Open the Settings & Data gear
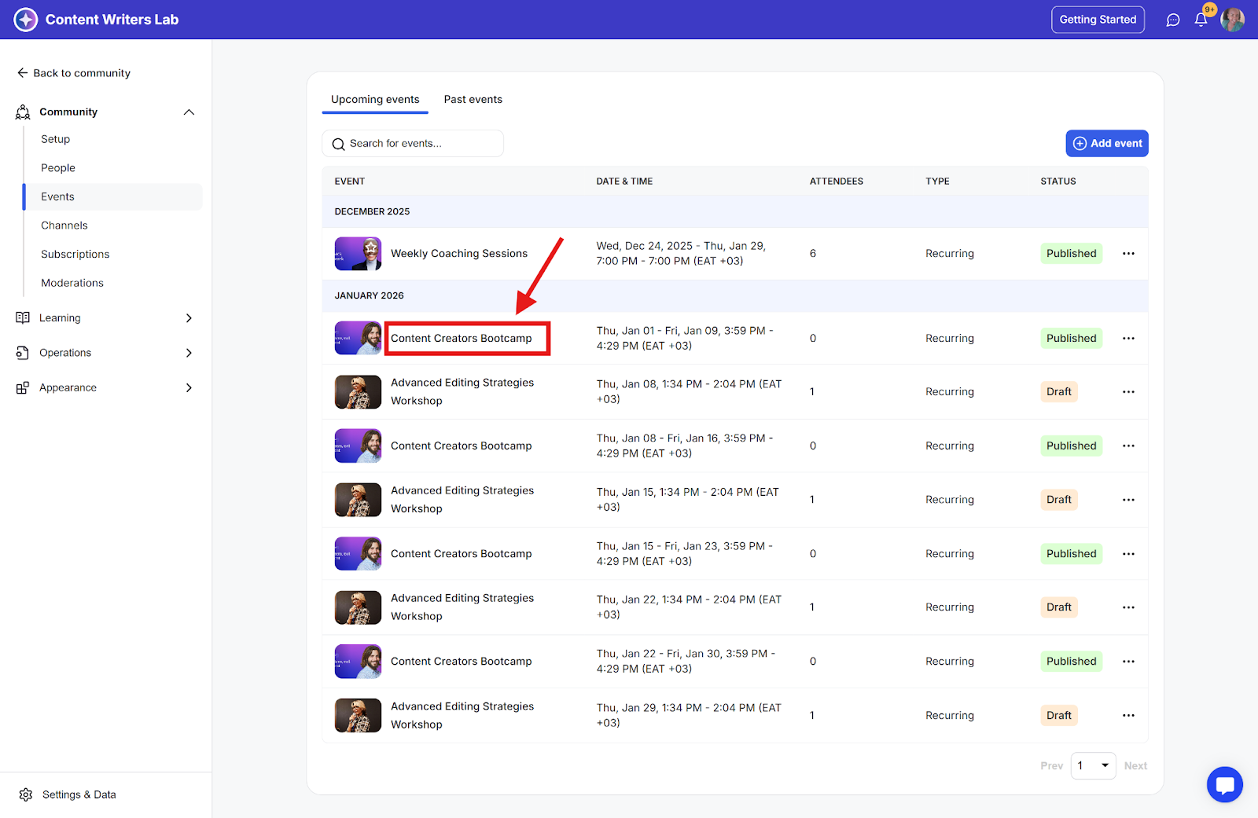1258x818 pixels. point(26,794)
